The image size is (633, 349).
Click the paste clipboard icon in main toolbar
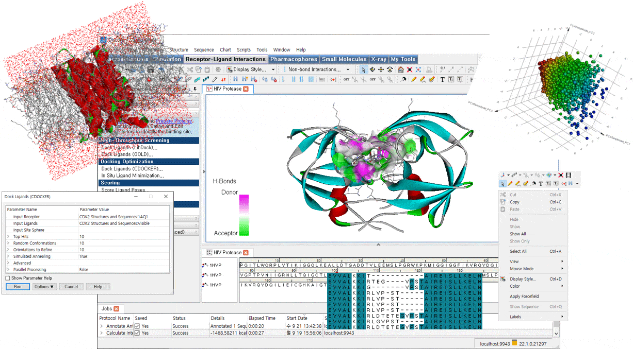click(x=207, y=69)
